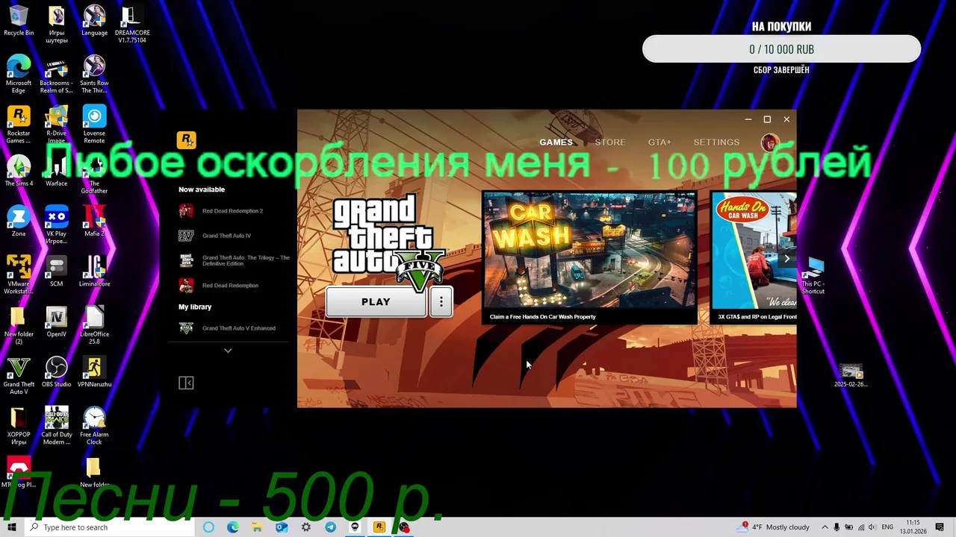Select Call of Duty Modern Warfare shortcut
Screen dimensions: 956x537
56,425
